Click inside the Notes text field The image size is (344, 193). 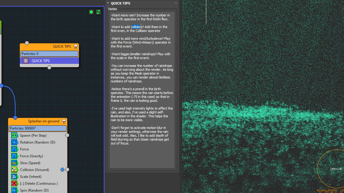[x=142, y=90]
